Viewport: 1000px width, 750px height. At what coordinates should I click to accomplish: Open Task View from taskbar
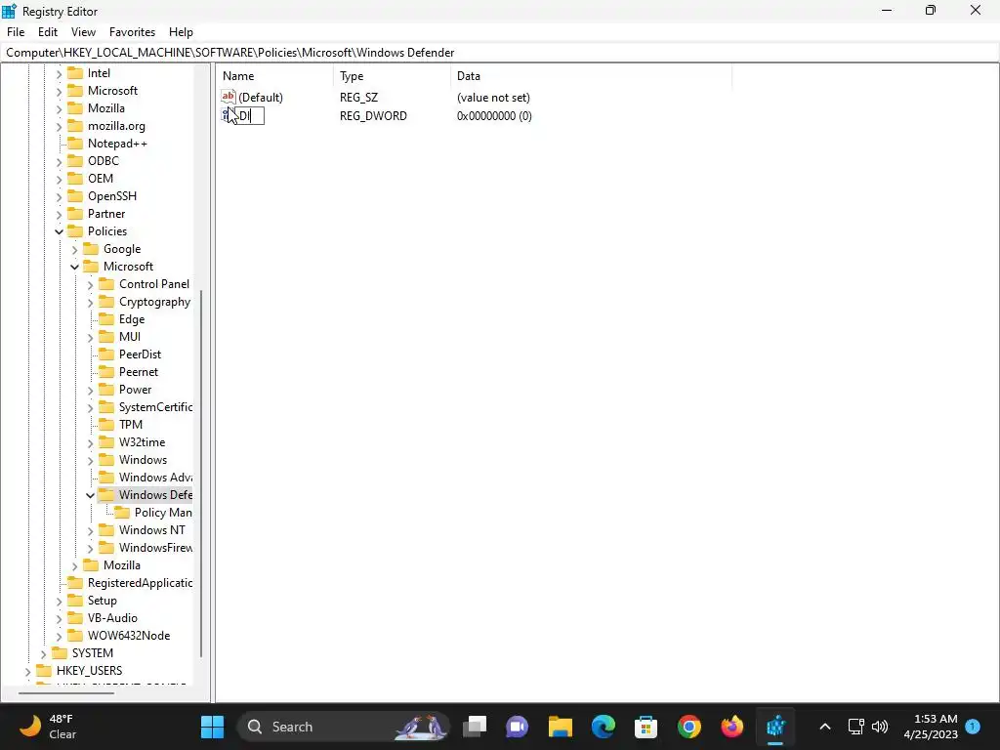(475, 727)
